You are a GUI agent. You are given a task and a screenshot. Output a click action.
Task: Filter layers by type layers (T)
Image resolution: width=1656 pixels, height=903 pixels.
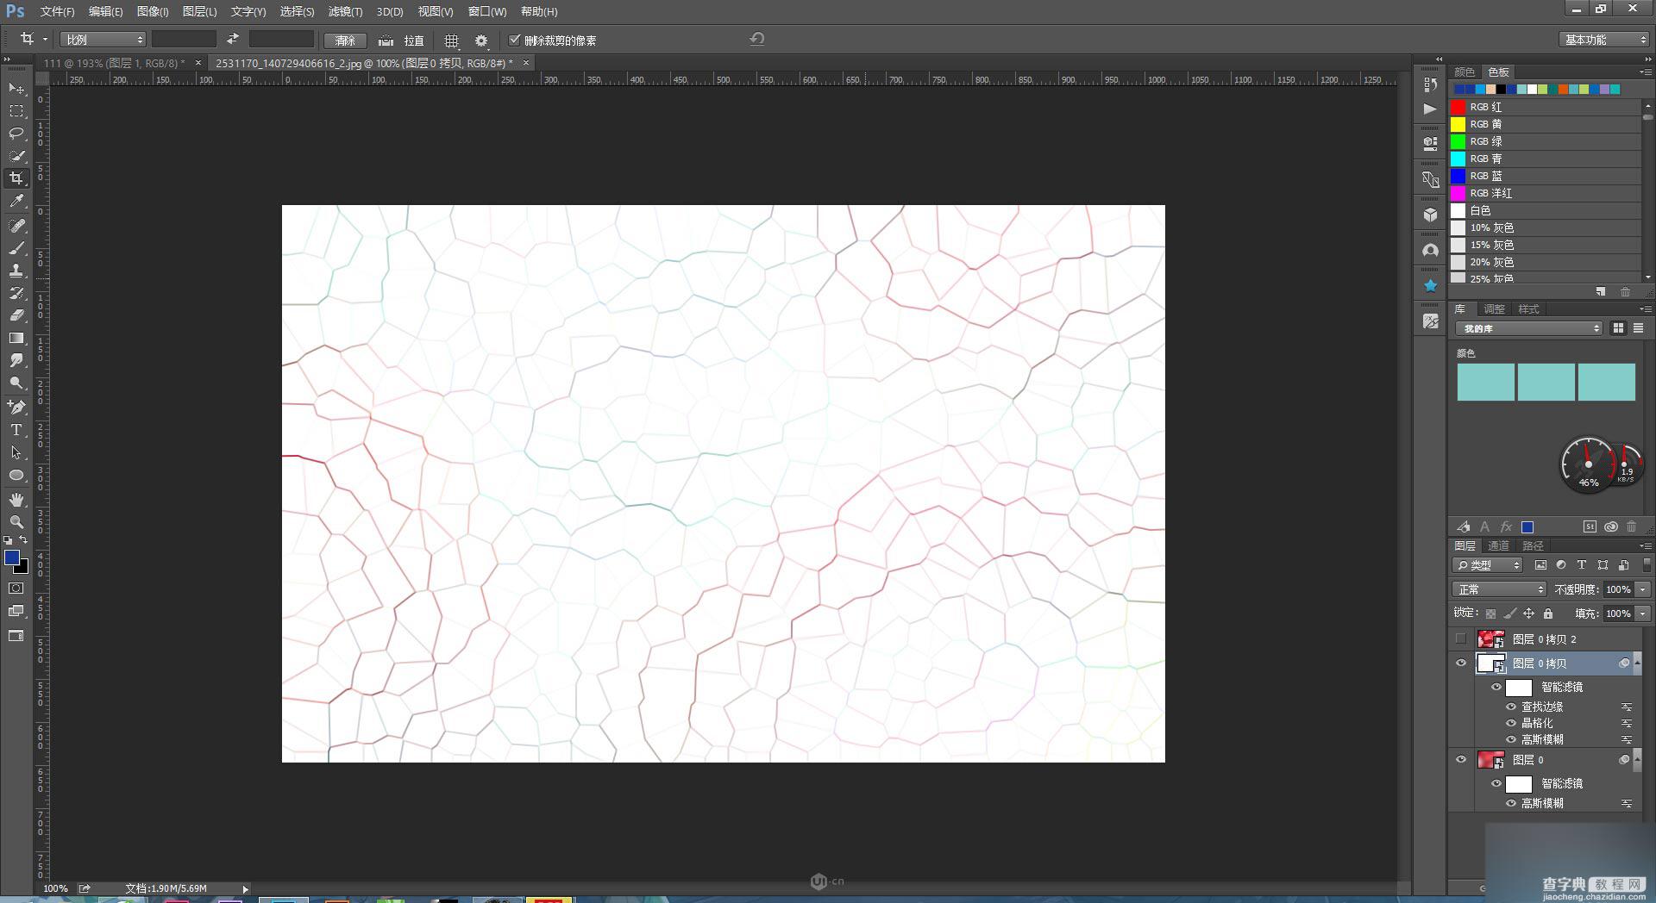point(1582,565)
